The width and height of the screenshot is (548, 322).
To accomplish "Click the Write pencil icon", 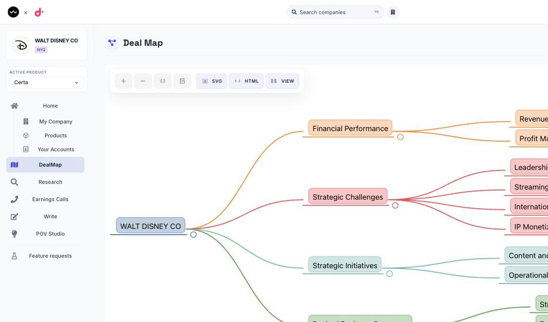I will (14, 216).
